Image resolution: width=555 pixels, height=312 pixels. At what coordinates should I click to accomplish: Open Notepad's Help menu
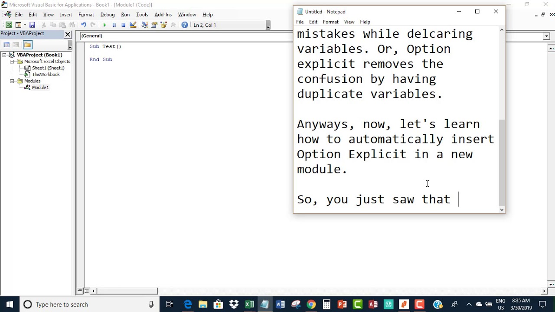click(x=365, y=22)
